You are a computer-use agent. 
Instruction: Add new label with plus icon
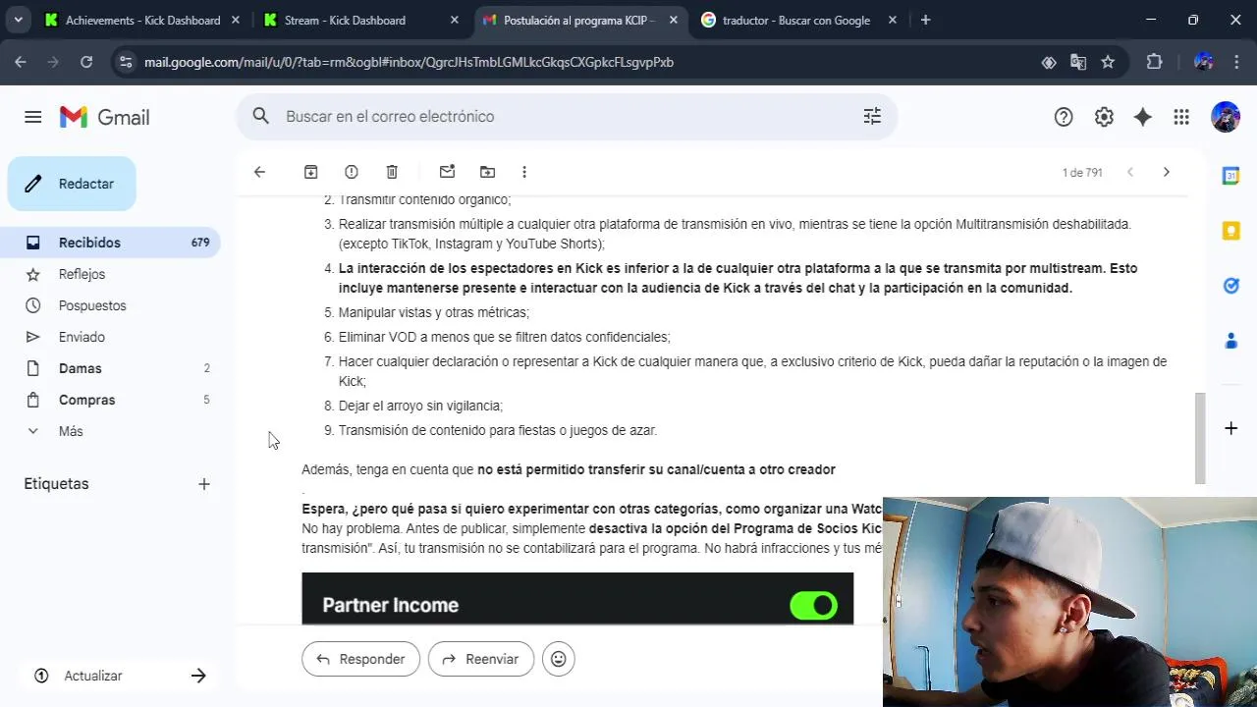[204, 484]
